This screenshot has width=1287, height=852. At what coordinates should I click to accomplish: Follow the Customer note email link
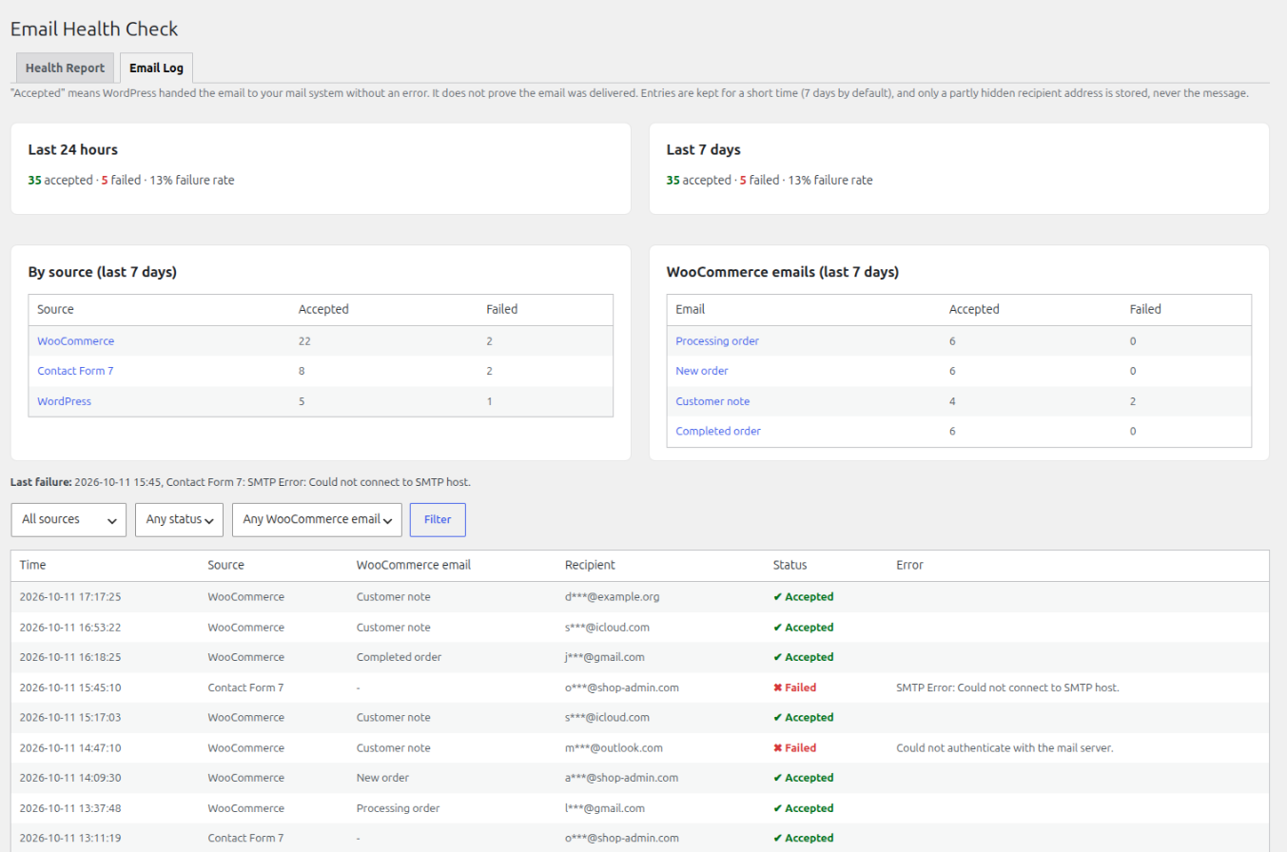pos(711,401)
